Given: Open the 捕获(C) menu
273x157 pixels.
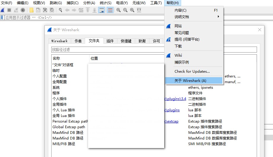Looking at the screenshot, I should (72, 3).
